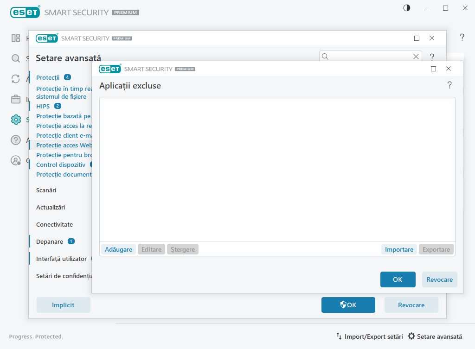Open help in Aplicații excluse dialog
This screenshot has width=475, height=349.
pyautogui.click(x=449, y=85)
